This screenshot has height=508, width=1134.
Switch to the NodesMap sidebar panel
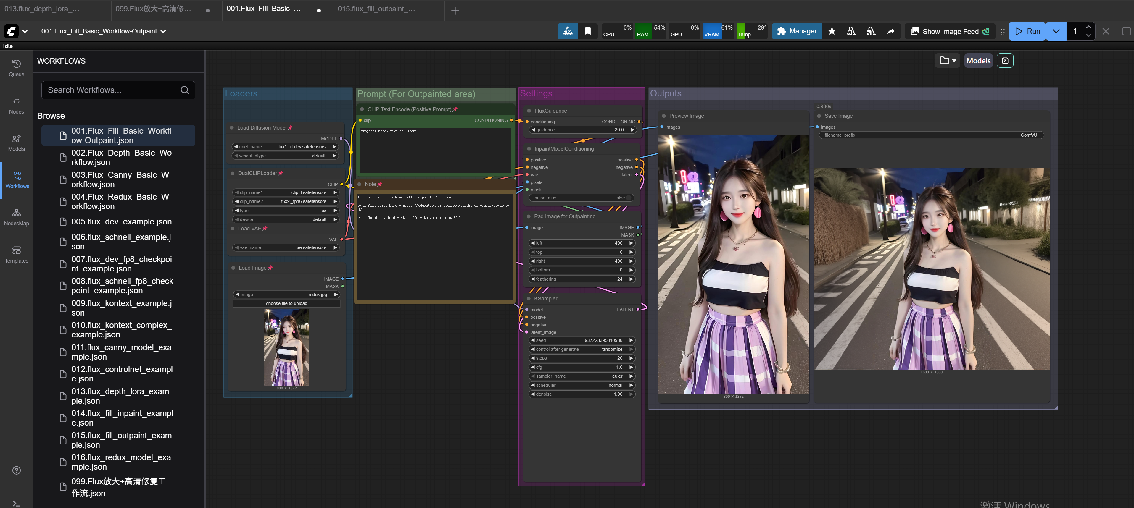pyautogui.click(x=16, y=217)
